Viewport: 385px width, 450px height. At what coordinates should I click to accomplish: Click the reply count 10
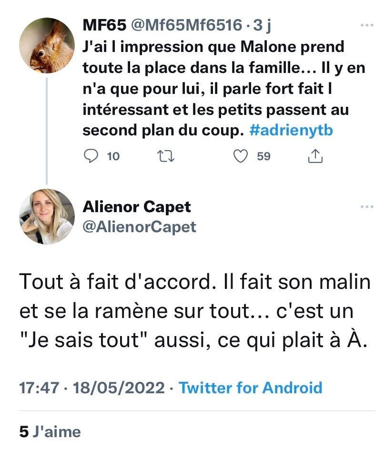click(113, 156)
